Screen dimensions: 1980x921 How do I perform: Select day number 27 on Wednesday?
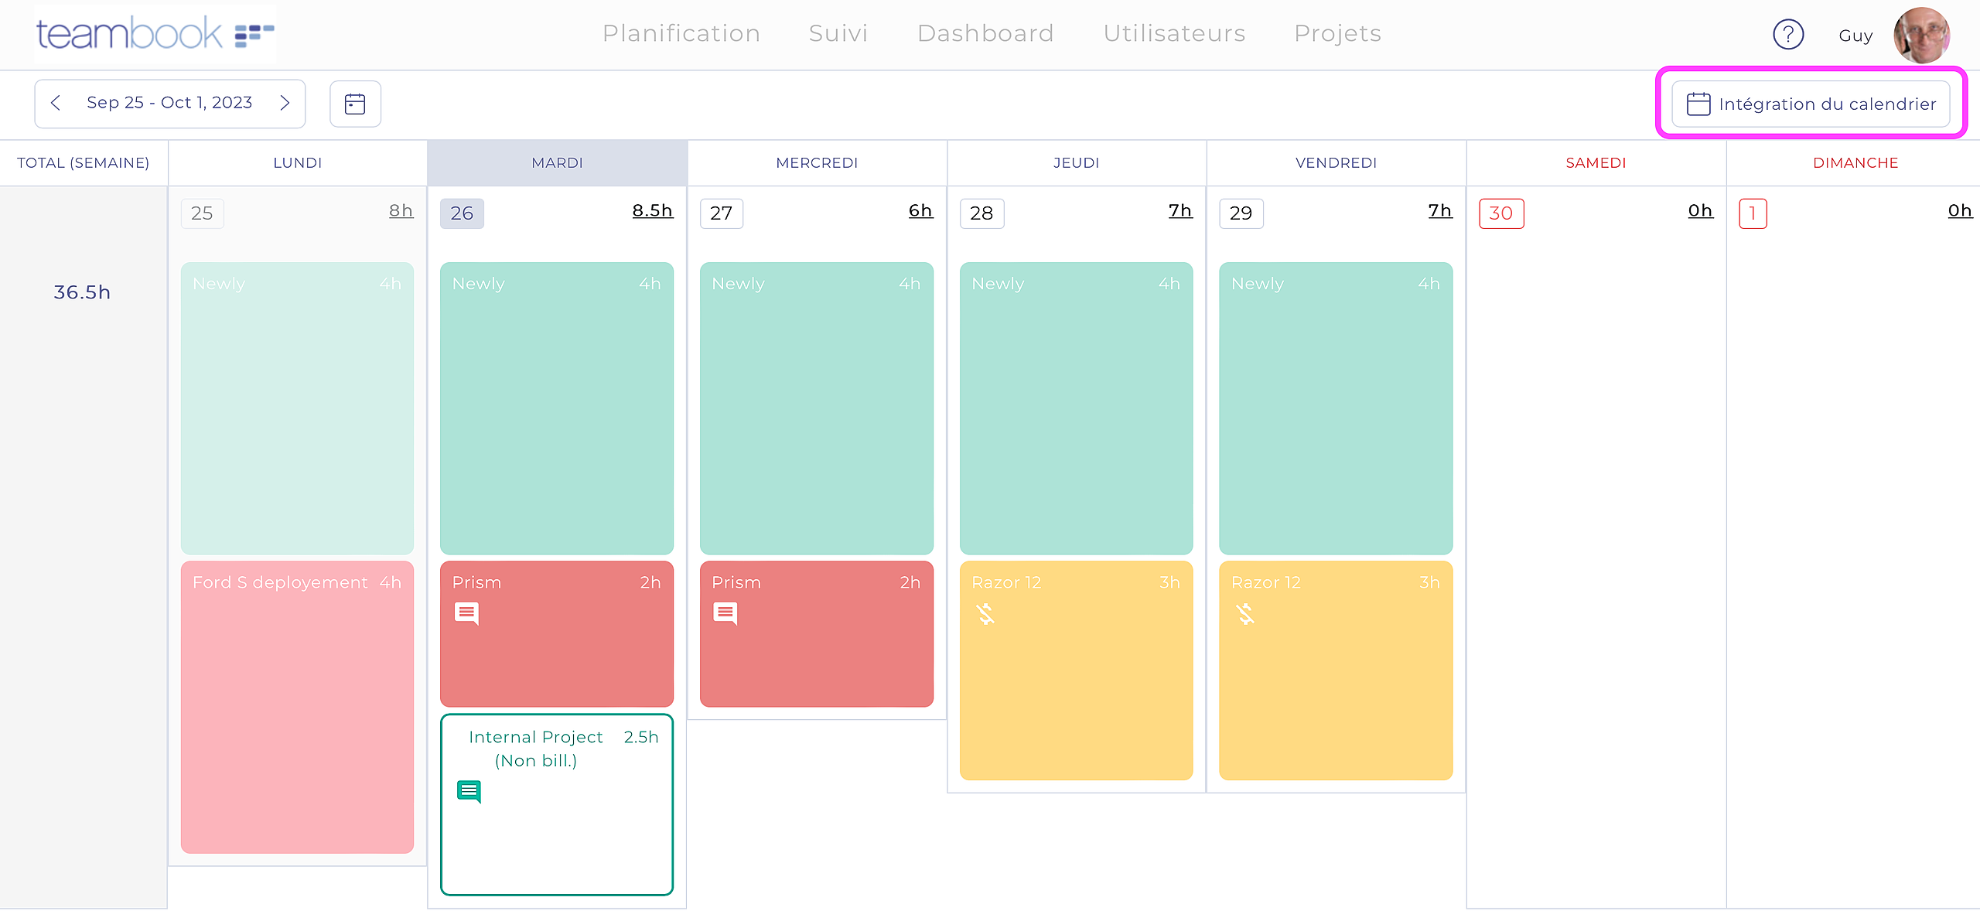click(x=721, y=213)
